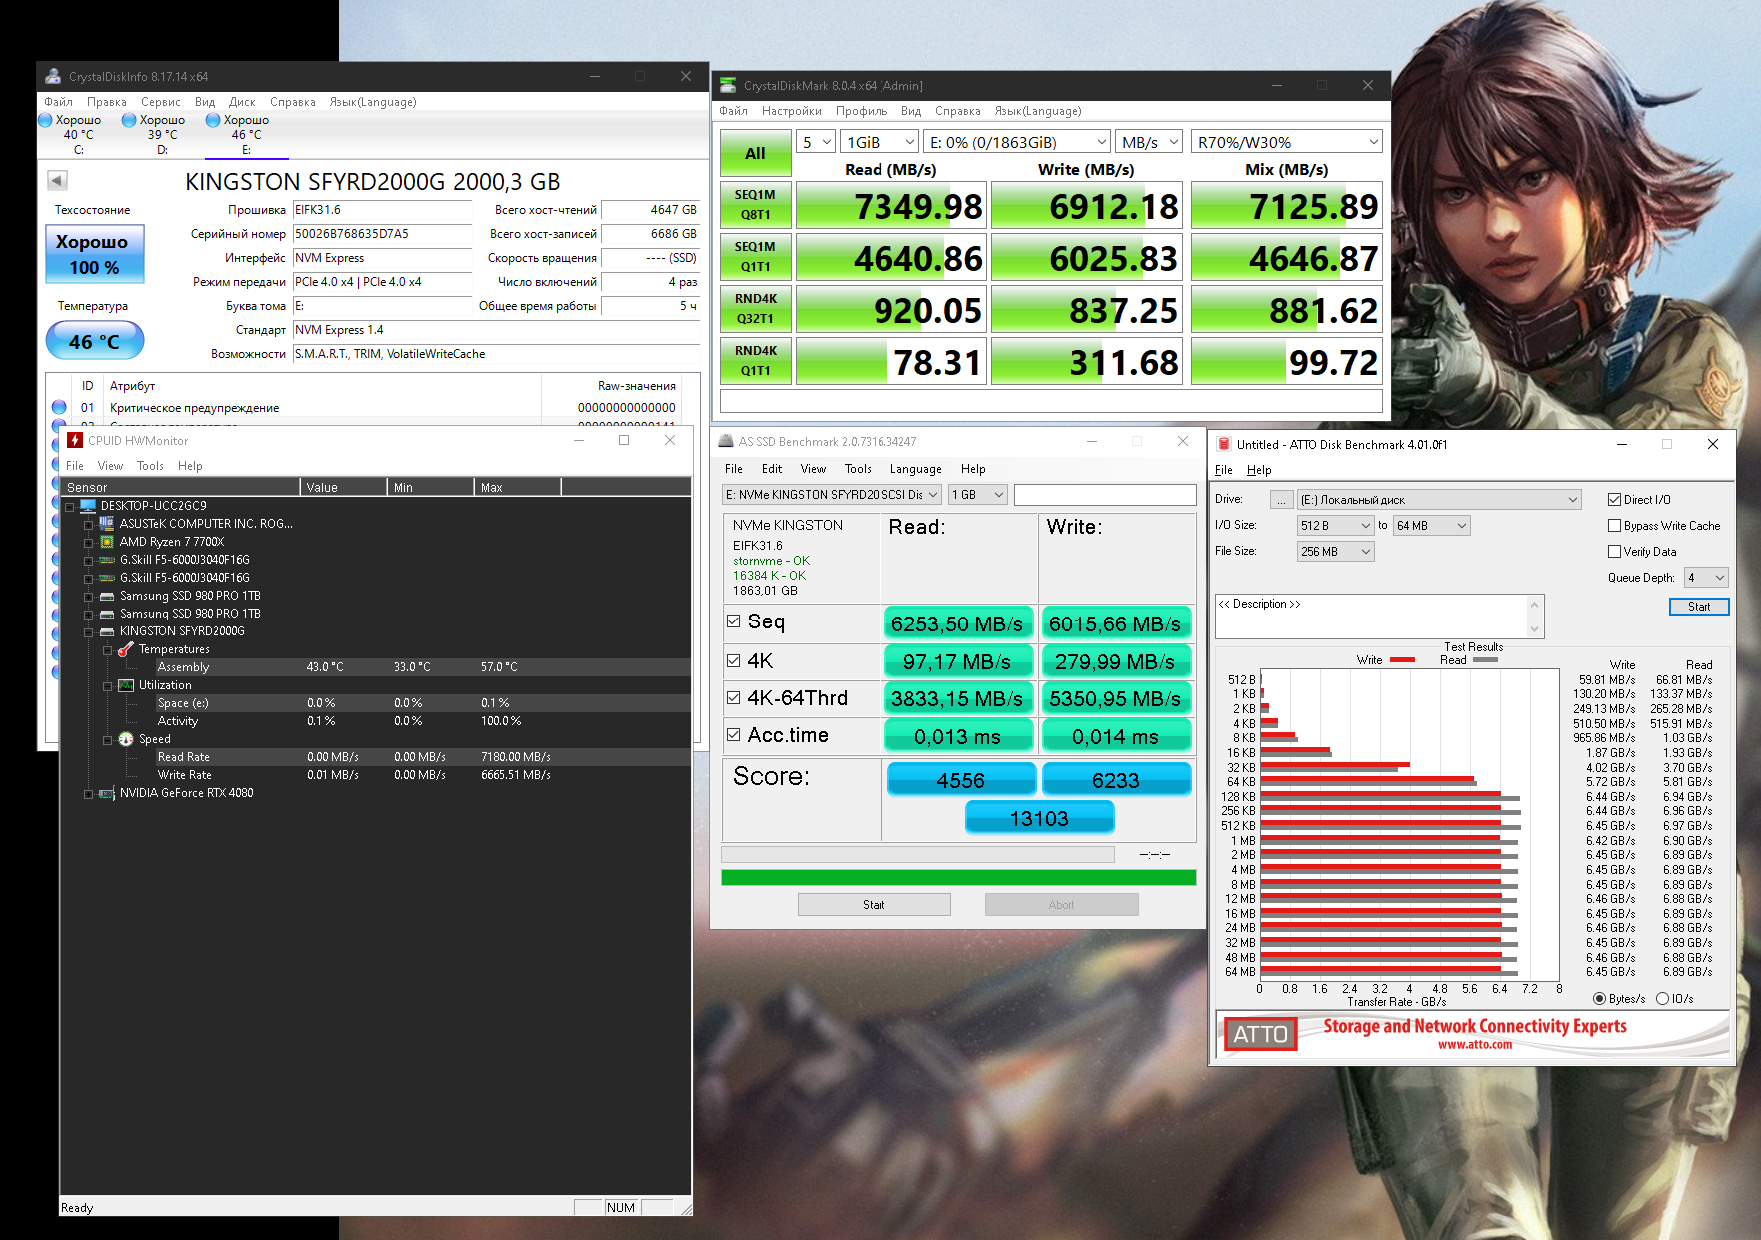1761x1240 pixels.
Task: Uncheck Direct I/O in ATTO
Action: [1614, 499]
